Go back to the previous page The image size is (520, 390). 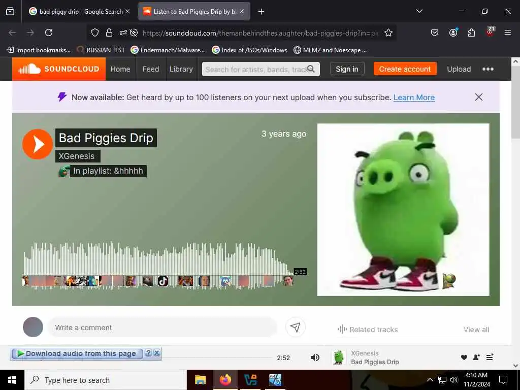[x=12, y=32]
